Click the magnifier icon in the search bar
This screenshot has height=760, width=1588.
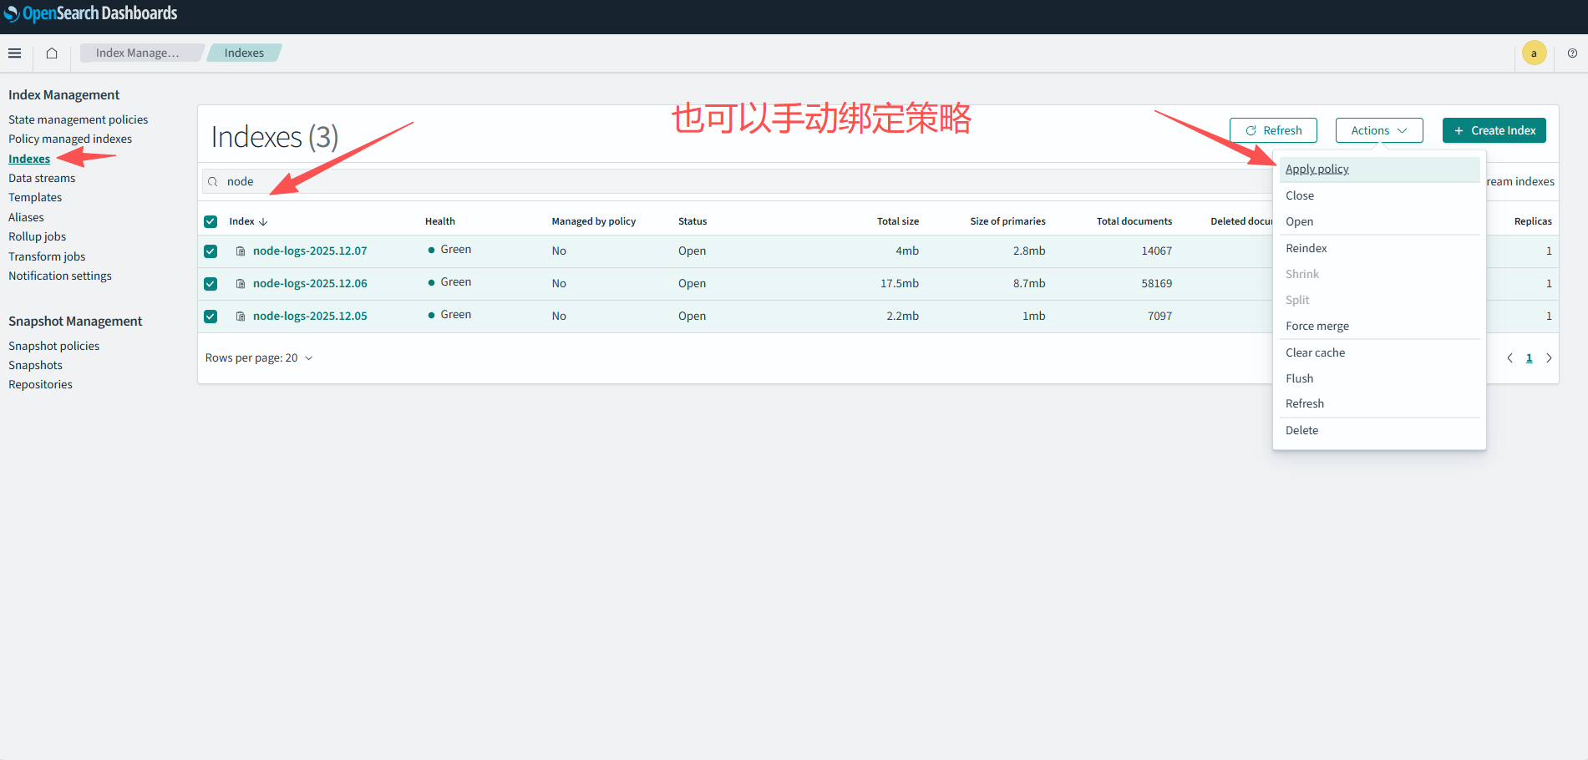click(x=214, y=181)
